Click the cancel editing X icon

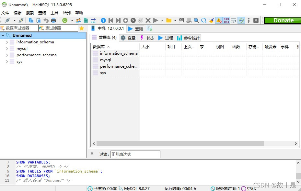[148, 20]
